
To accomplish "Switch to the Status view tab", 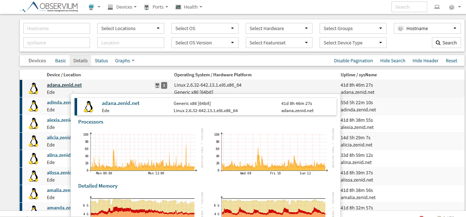I will pos(101,61).
